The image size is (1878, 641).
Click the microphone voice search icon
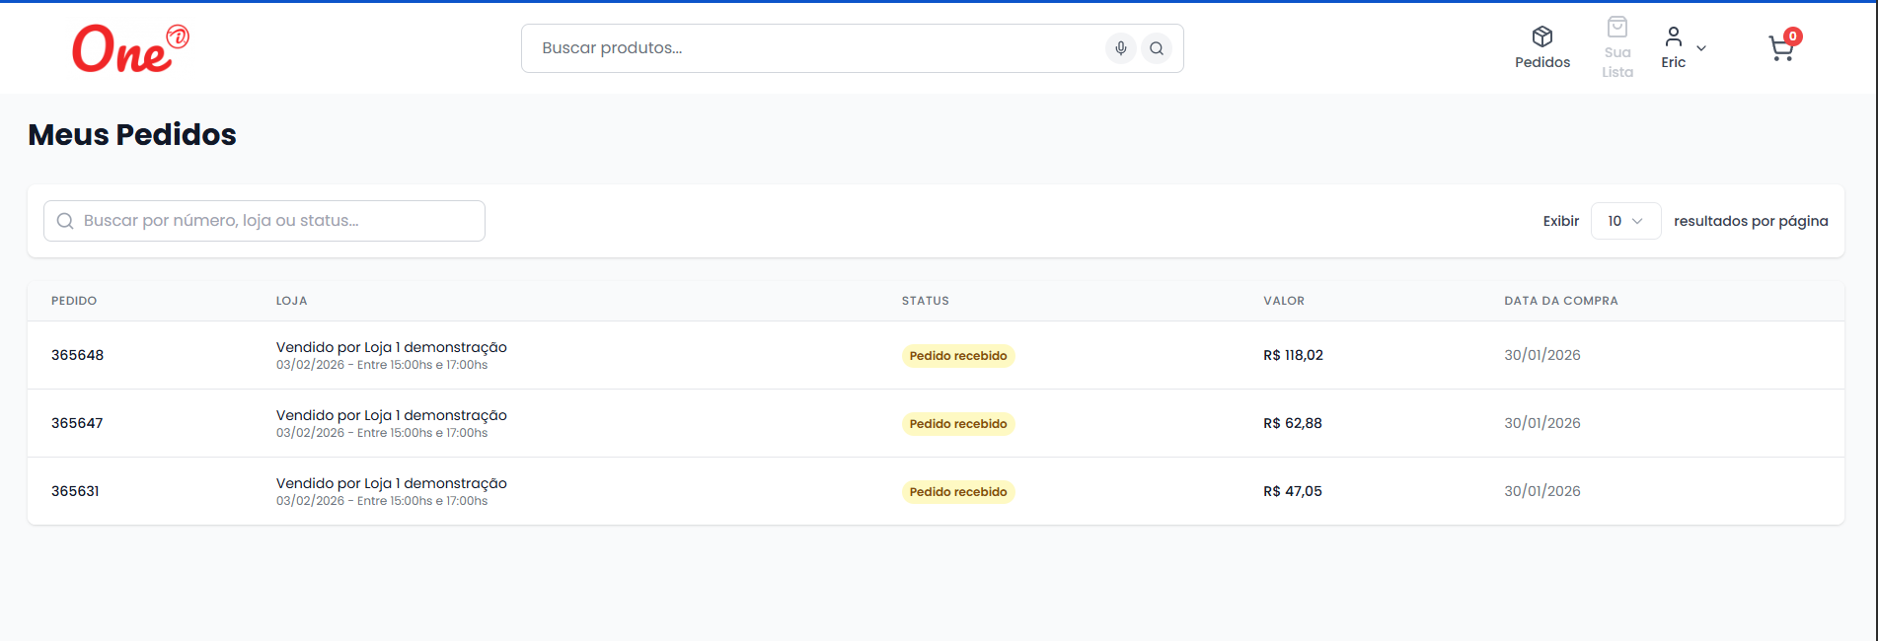[1120, 48]
